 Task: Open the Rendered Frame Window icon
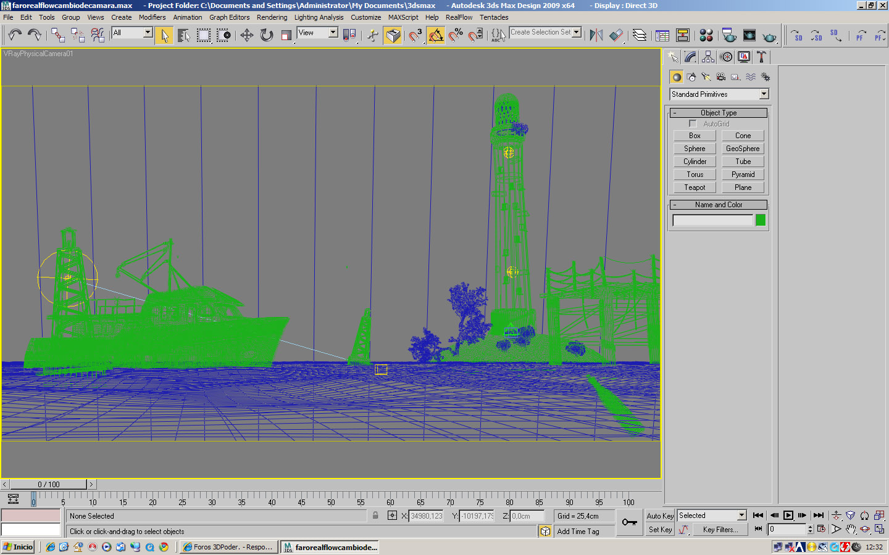click(x=749, y=35)
